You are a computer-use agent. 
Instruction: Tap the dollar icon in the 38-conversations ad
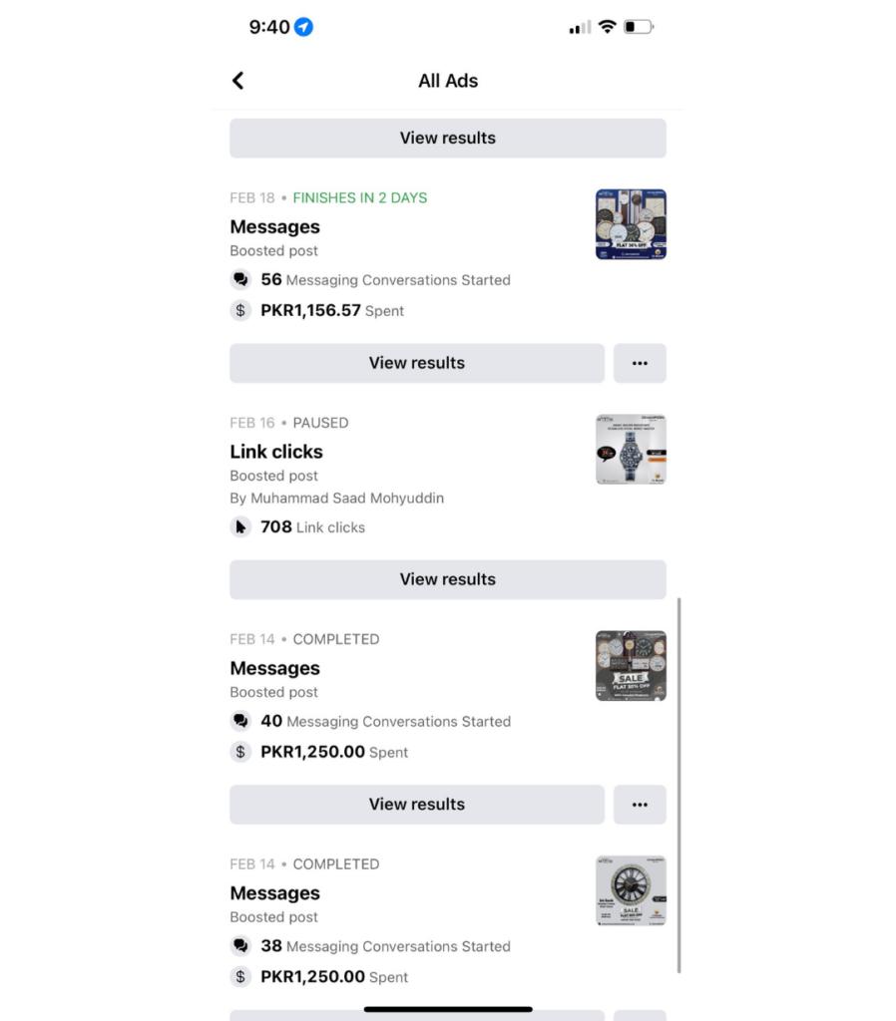240,977
